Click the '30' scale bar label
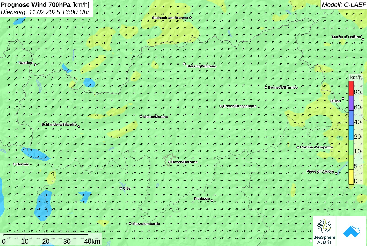The width and height of the screenshot is (367, 246). [67, 242]
